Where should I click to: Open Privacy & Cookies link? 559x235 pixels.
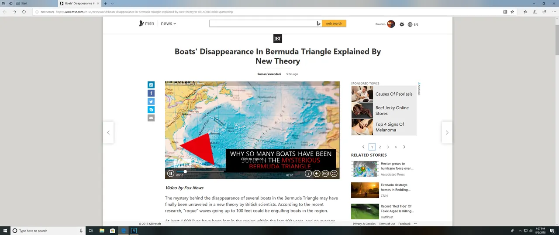364,224
